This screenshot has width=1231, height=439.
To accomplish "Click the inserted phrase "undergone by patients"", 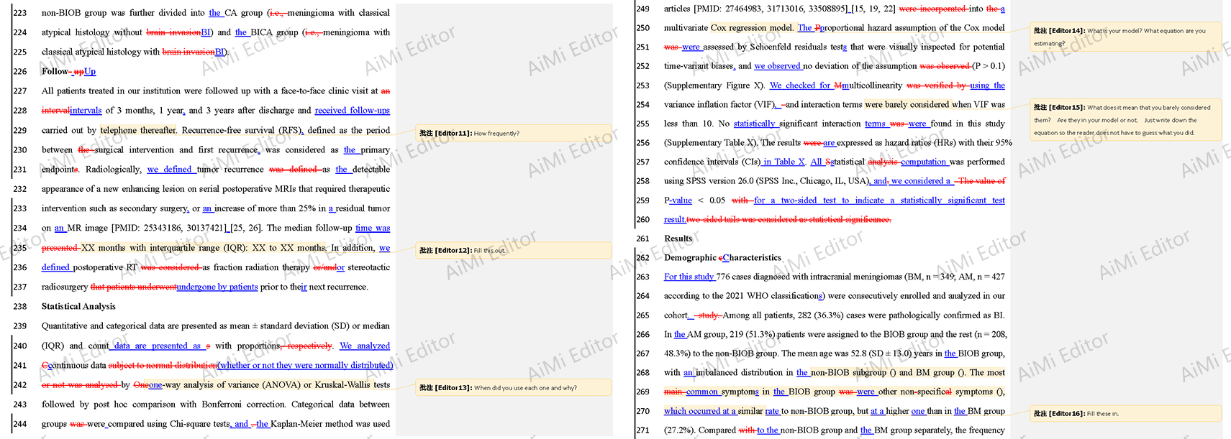I will 217,287.
